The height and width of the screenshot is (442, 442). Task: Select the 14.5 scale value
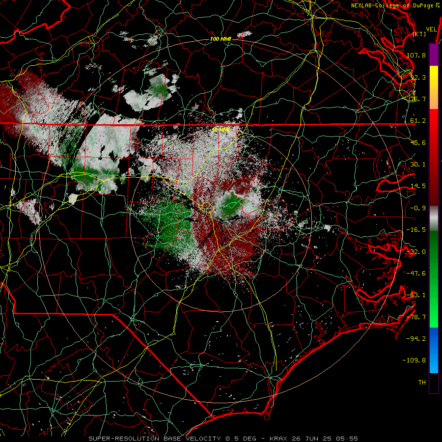(x=418, y=186)
